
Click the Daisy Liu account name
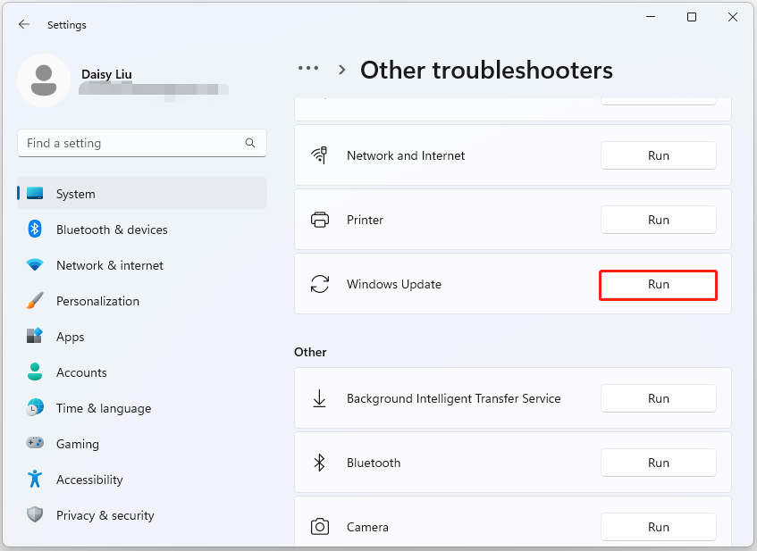point(106,74)
